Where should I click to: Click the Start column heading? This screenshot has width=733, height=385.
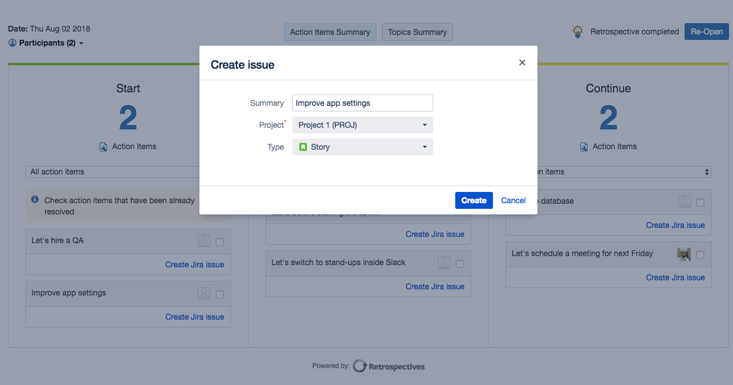[128, 88]
